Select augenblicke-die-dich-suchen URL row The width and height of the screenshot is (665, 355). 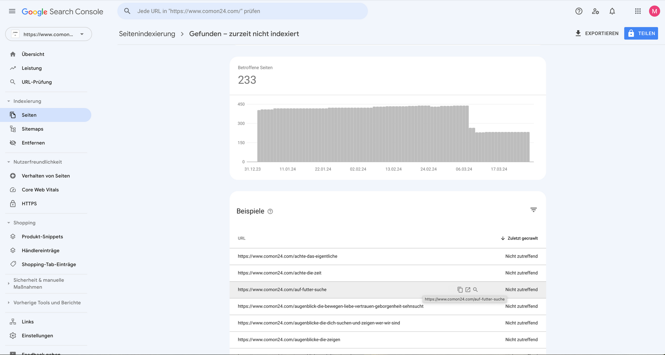(388, 323)
